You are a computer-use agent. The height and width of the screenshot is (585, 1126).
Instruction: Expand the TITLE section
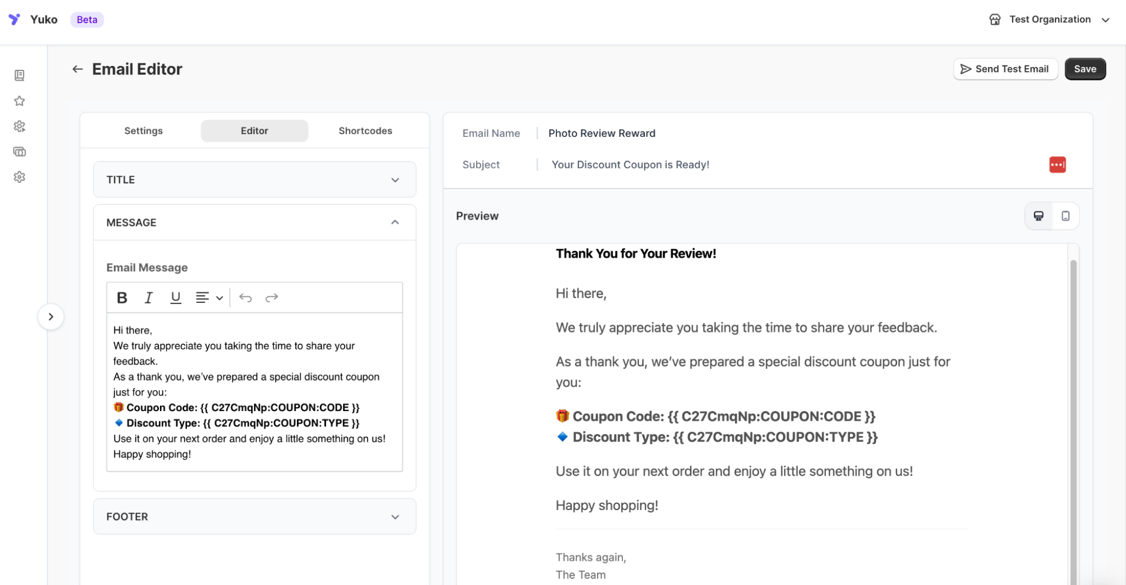(x=255, y=180)
